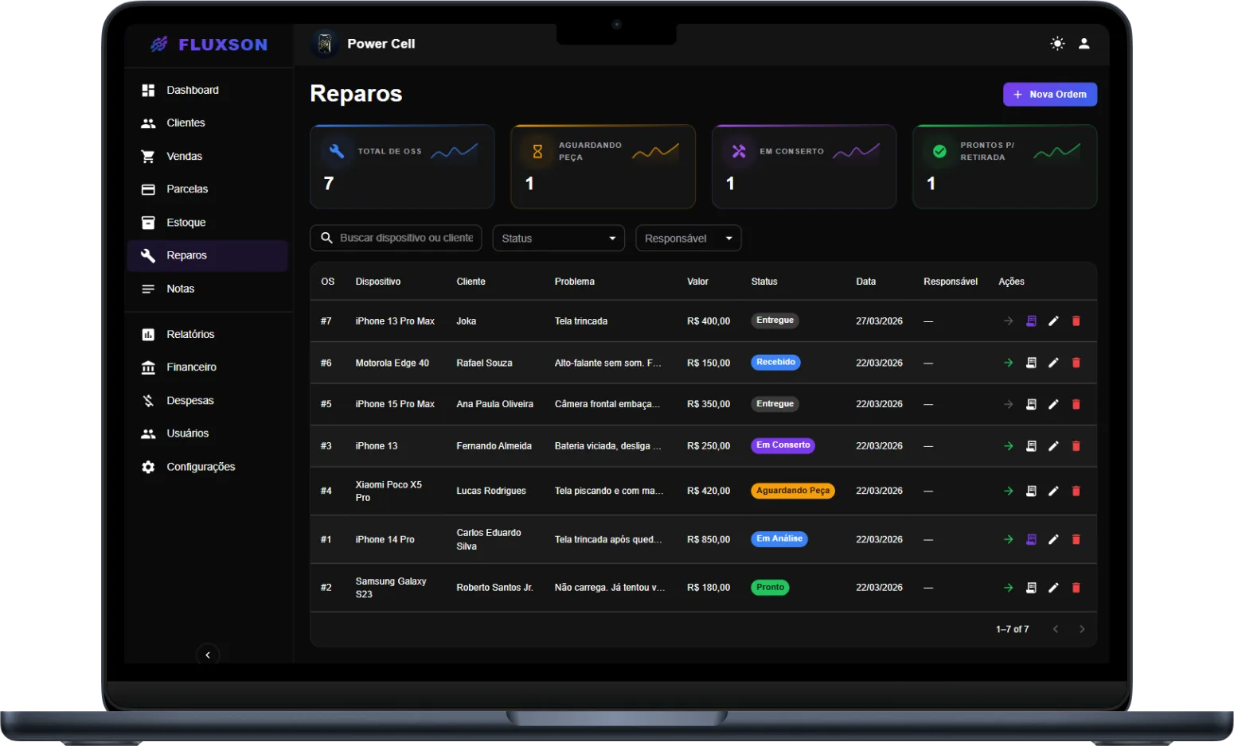The height and width of the screenshot is (746, 1234).
Task: Select the Aguardando Peça summary card
Action: (x=603, y=166)
